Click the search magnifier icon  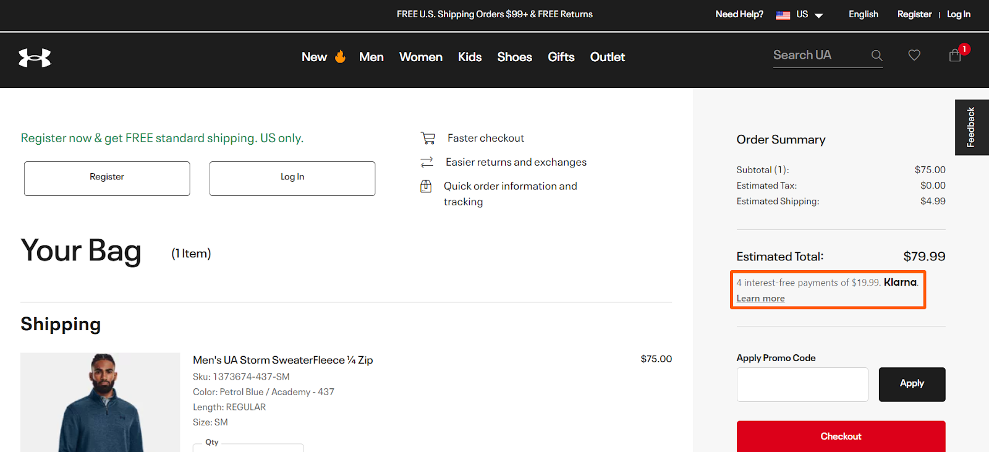[877, 56]
